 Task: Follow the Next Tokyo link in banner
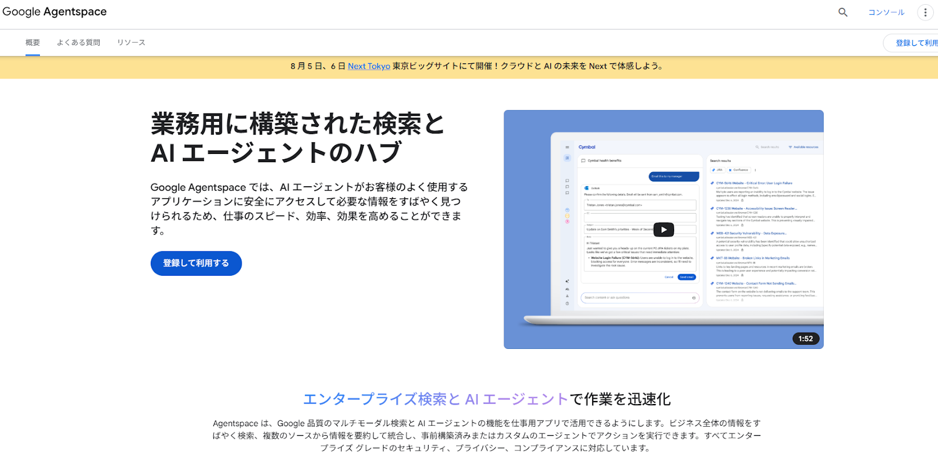369,66
